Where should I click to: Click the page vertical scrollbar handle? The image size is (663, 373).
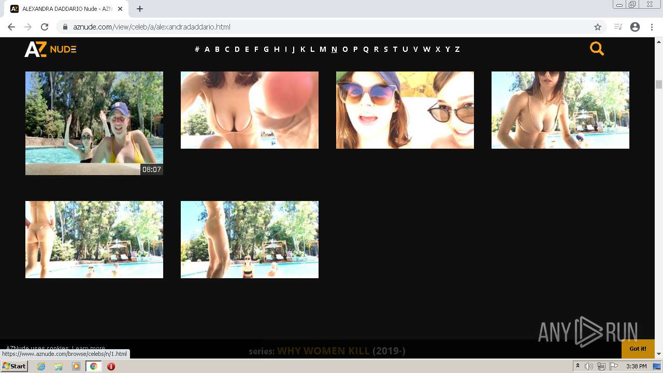[659, 84]
